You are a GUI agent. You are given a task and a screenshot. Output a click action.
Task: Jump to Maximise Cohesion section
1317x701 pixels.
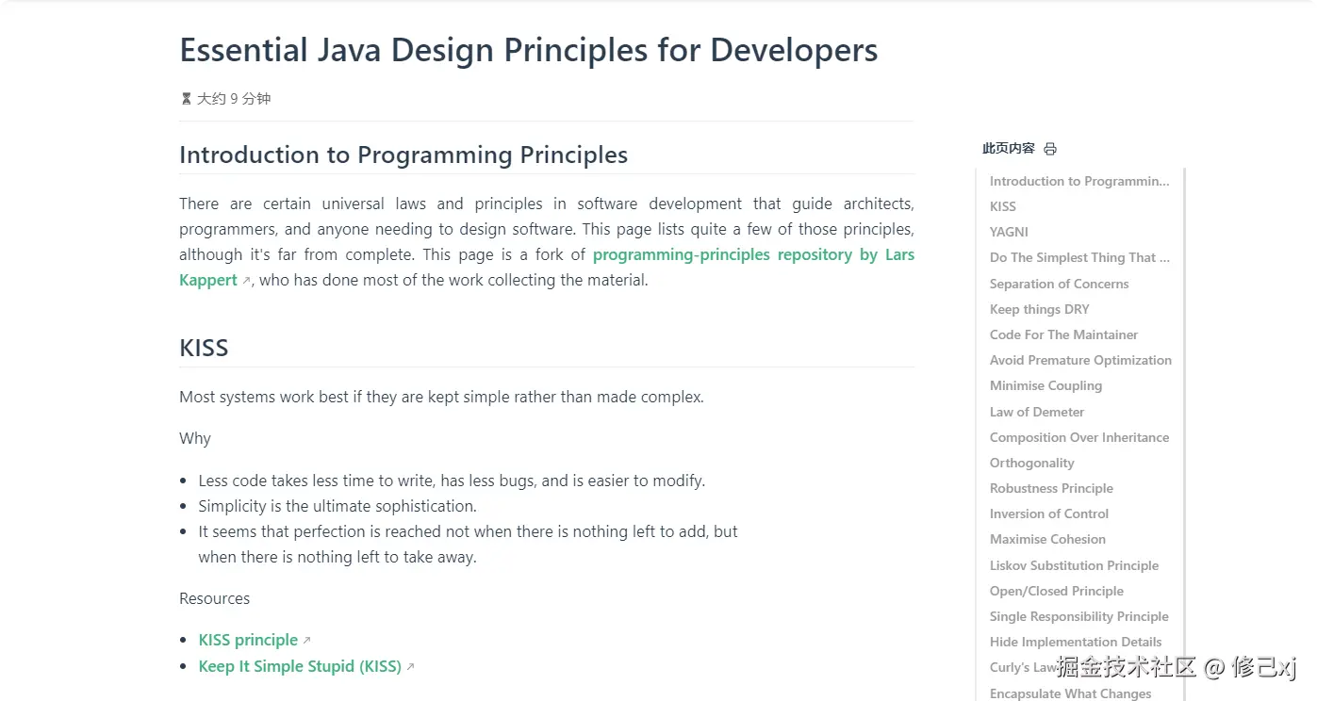pyautogui.click(x=1047, y=539)
